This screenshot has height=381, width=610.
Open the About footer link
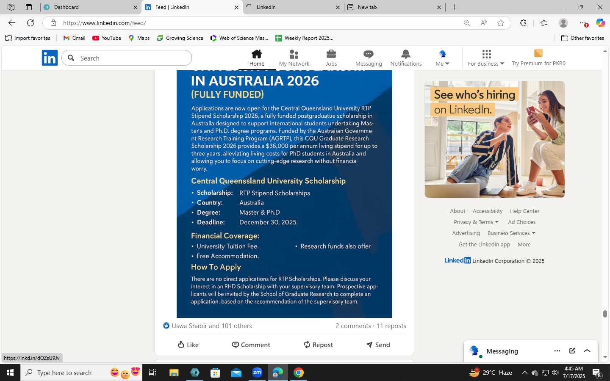tap(457, 211)
